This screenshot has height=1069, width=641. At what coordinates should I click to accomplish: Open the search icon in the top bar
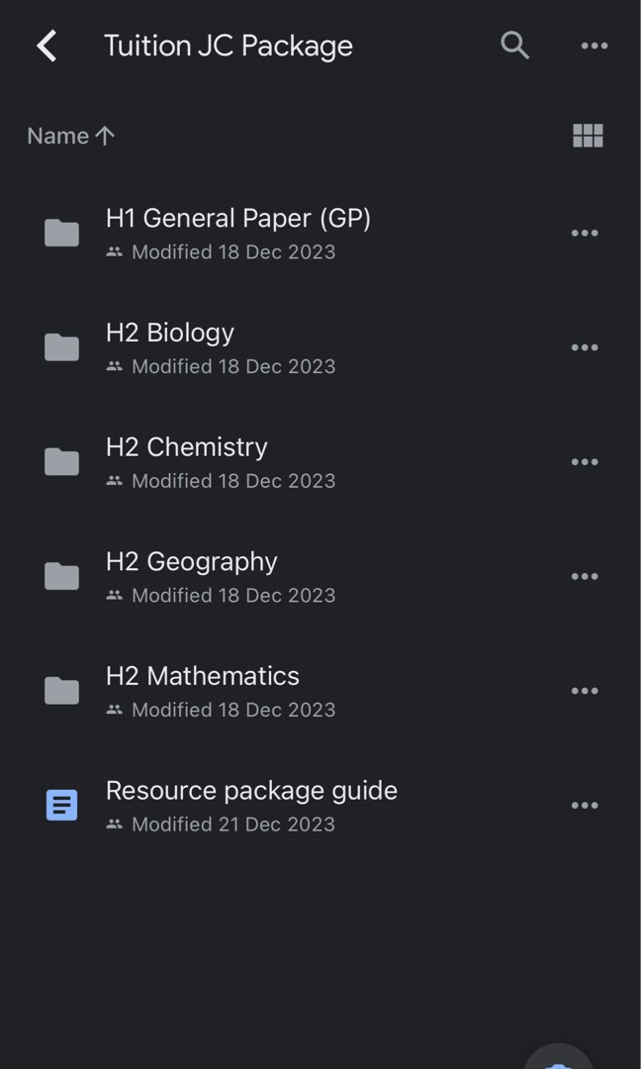tap(514, 45)
